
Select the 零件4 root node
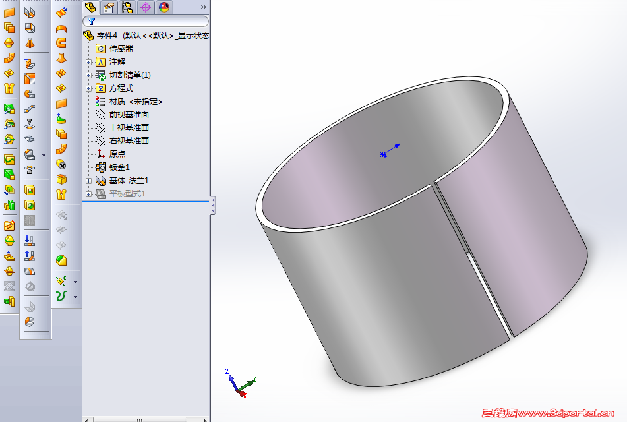click(146, 36)
